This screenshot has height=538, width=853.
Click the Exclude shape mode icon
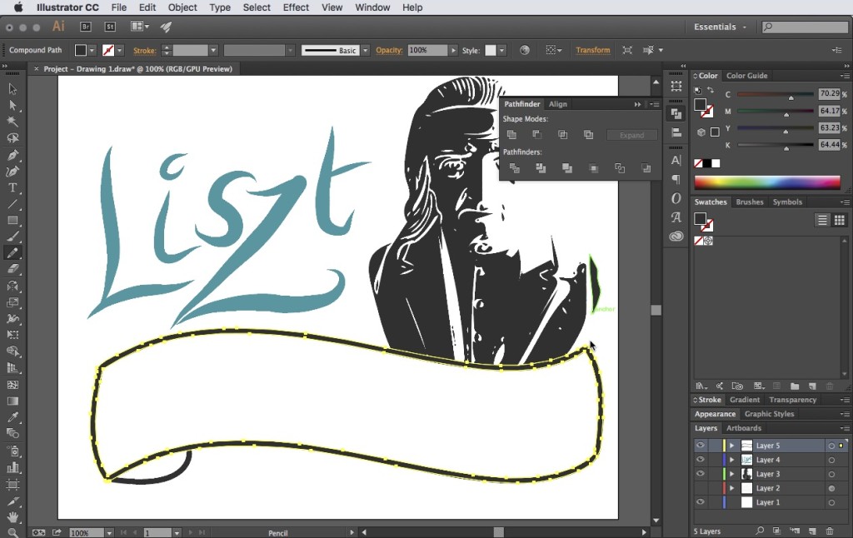[x=589, y=134]
